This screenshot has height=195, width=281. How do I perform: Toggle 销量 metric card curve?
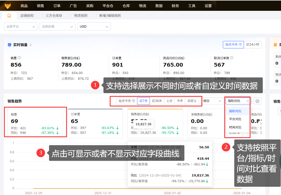35,124
